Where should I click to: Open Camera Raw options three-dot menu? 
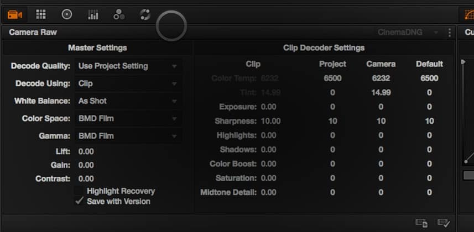(450, 33)
